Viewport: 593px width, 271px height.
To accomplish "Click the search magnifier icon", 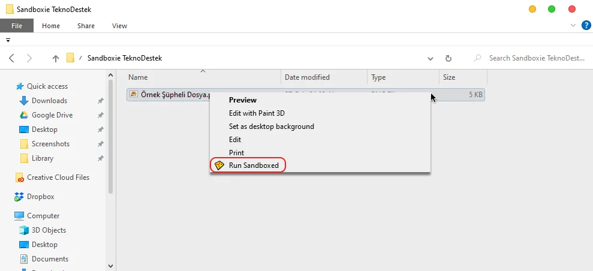I will pos(478,58).
